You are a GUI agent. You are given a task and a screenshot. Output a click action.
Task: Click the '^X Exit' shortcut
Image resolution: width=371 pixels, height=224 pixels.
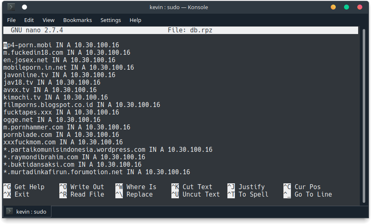[16, 195]
